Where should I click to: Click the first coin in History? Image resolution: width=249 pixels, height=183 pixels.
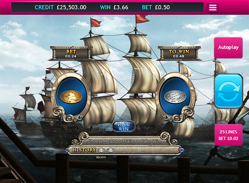[101, 150]
